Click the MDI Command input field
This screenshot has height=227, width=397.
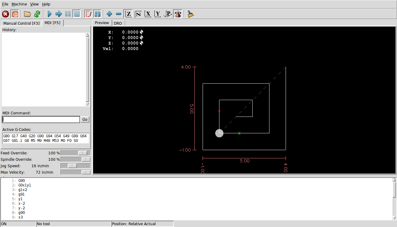point(41,120)
